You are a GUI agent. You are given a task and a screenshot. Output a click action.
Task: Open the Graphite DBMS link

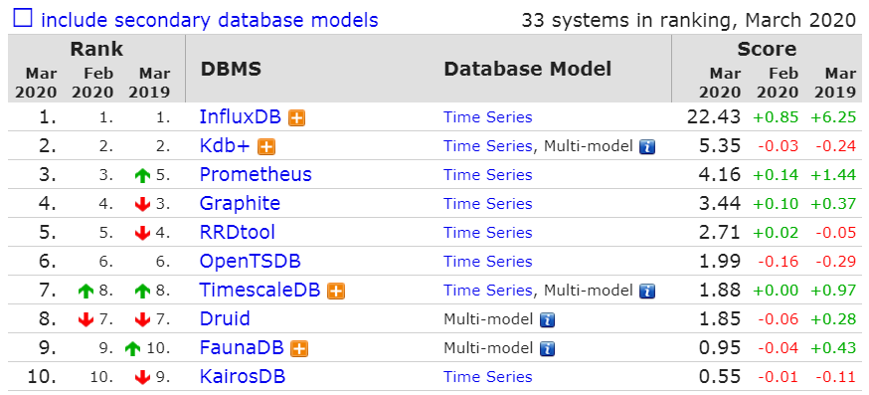tap(240, 204)
